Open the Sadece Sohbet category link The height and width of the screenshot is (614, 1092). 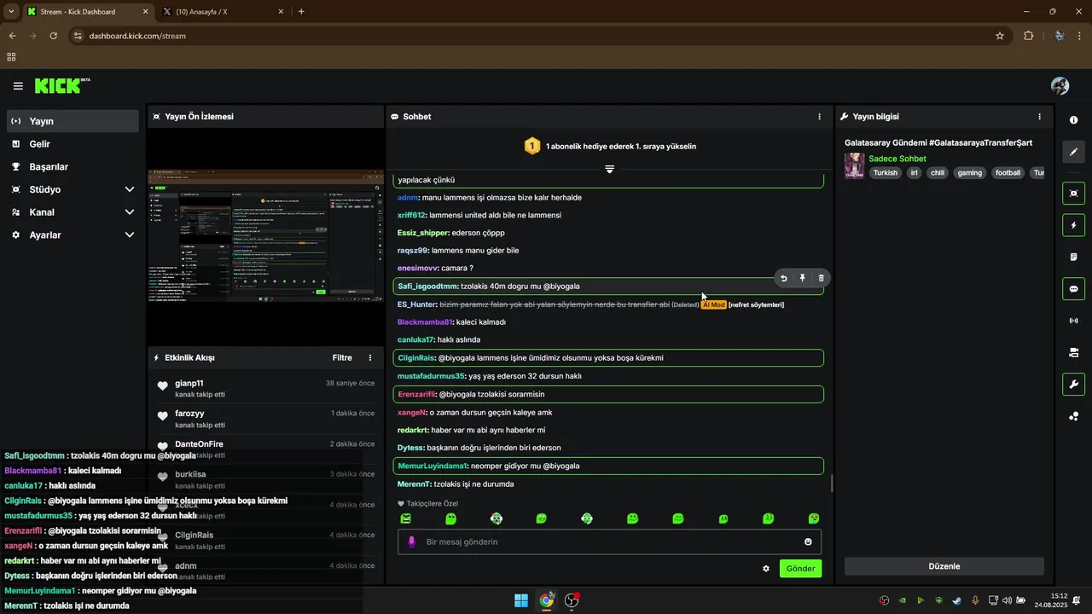(897, 159)
